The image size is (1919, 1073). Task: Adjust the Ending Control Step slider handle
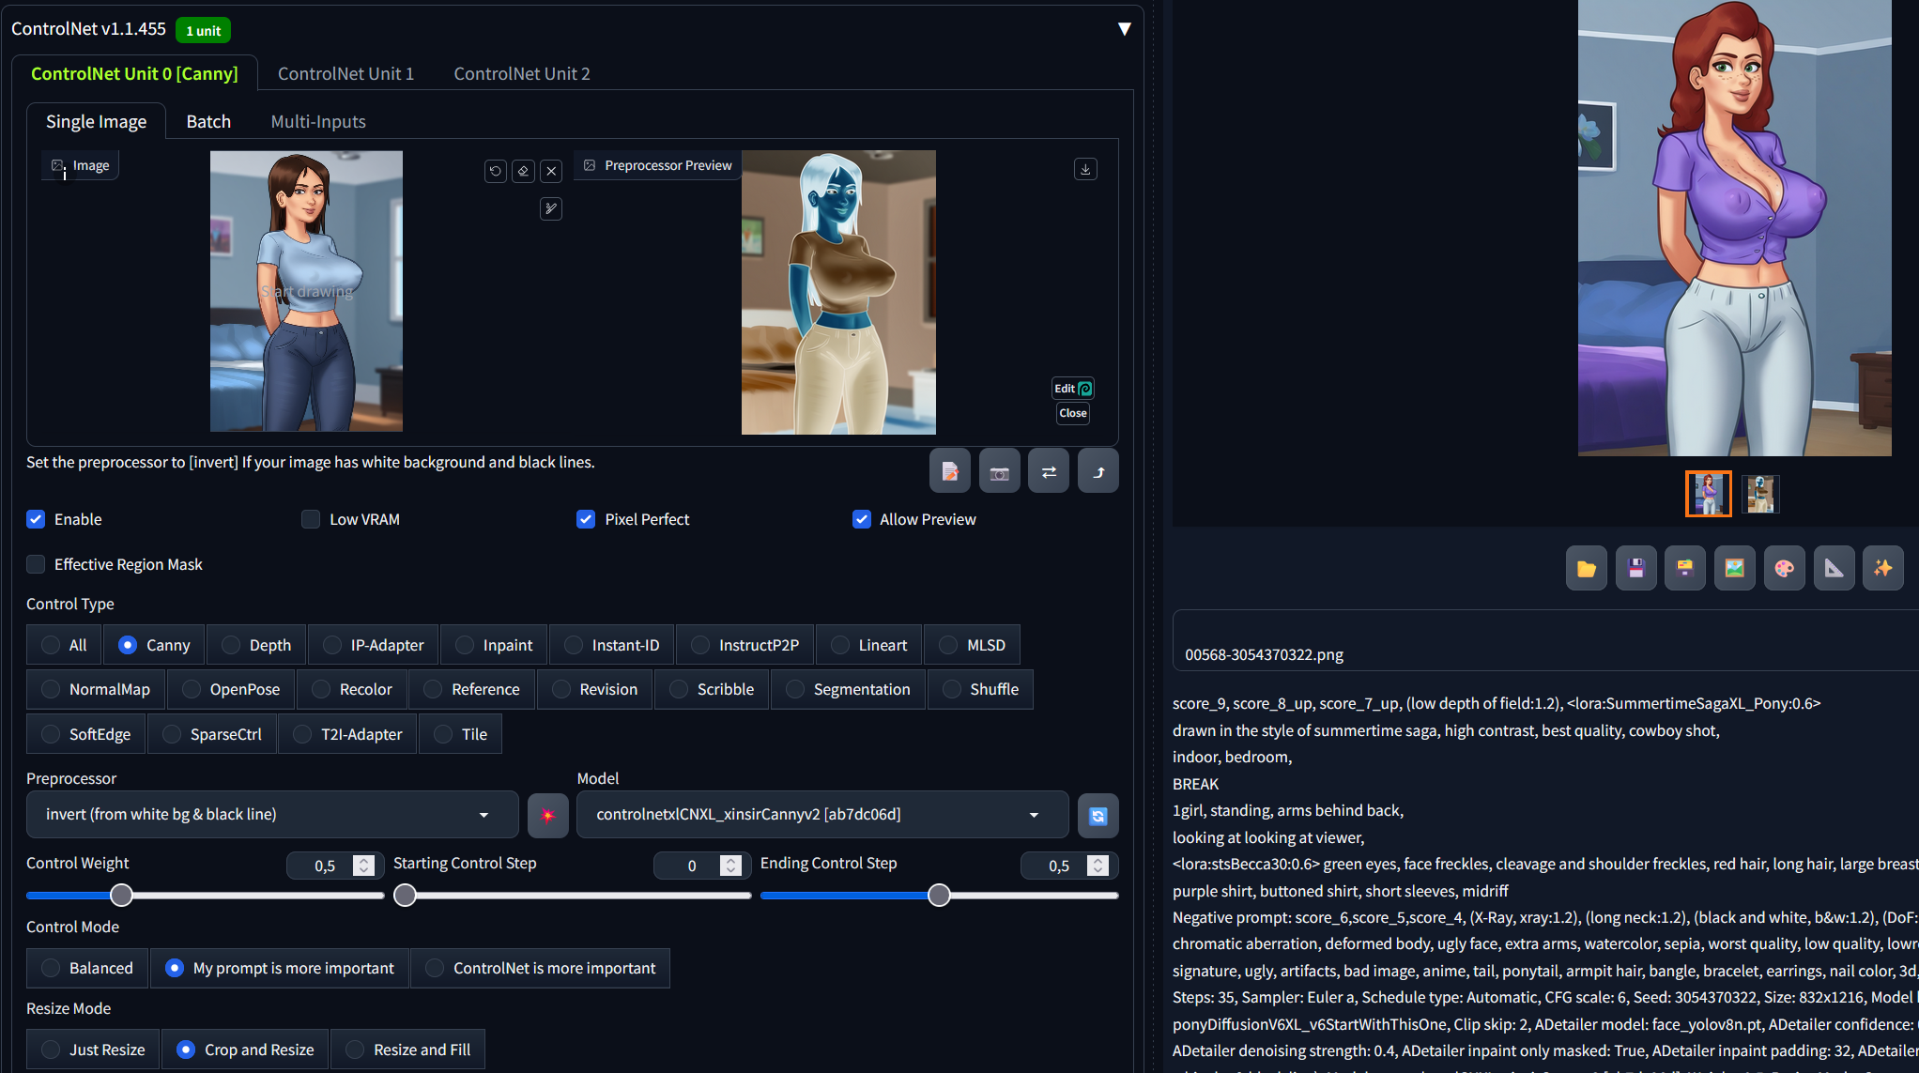(x=939, y=896)
